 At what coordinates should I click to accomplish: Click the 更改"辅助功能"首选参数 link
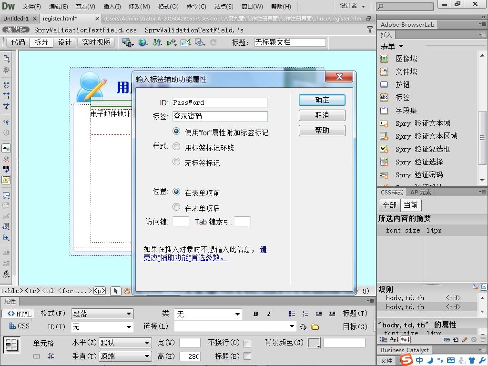[x=185, y=258]
